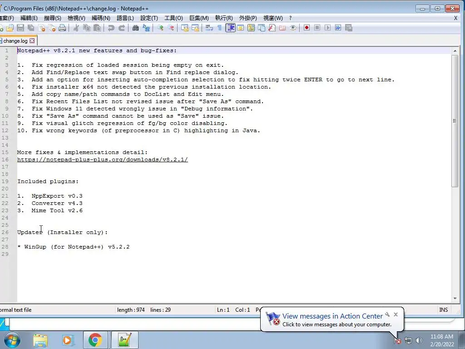Image resolution: width=465 pixels, height=349 pixels.
Task: Close document using menu bar X button
Action: click(455, 18)
